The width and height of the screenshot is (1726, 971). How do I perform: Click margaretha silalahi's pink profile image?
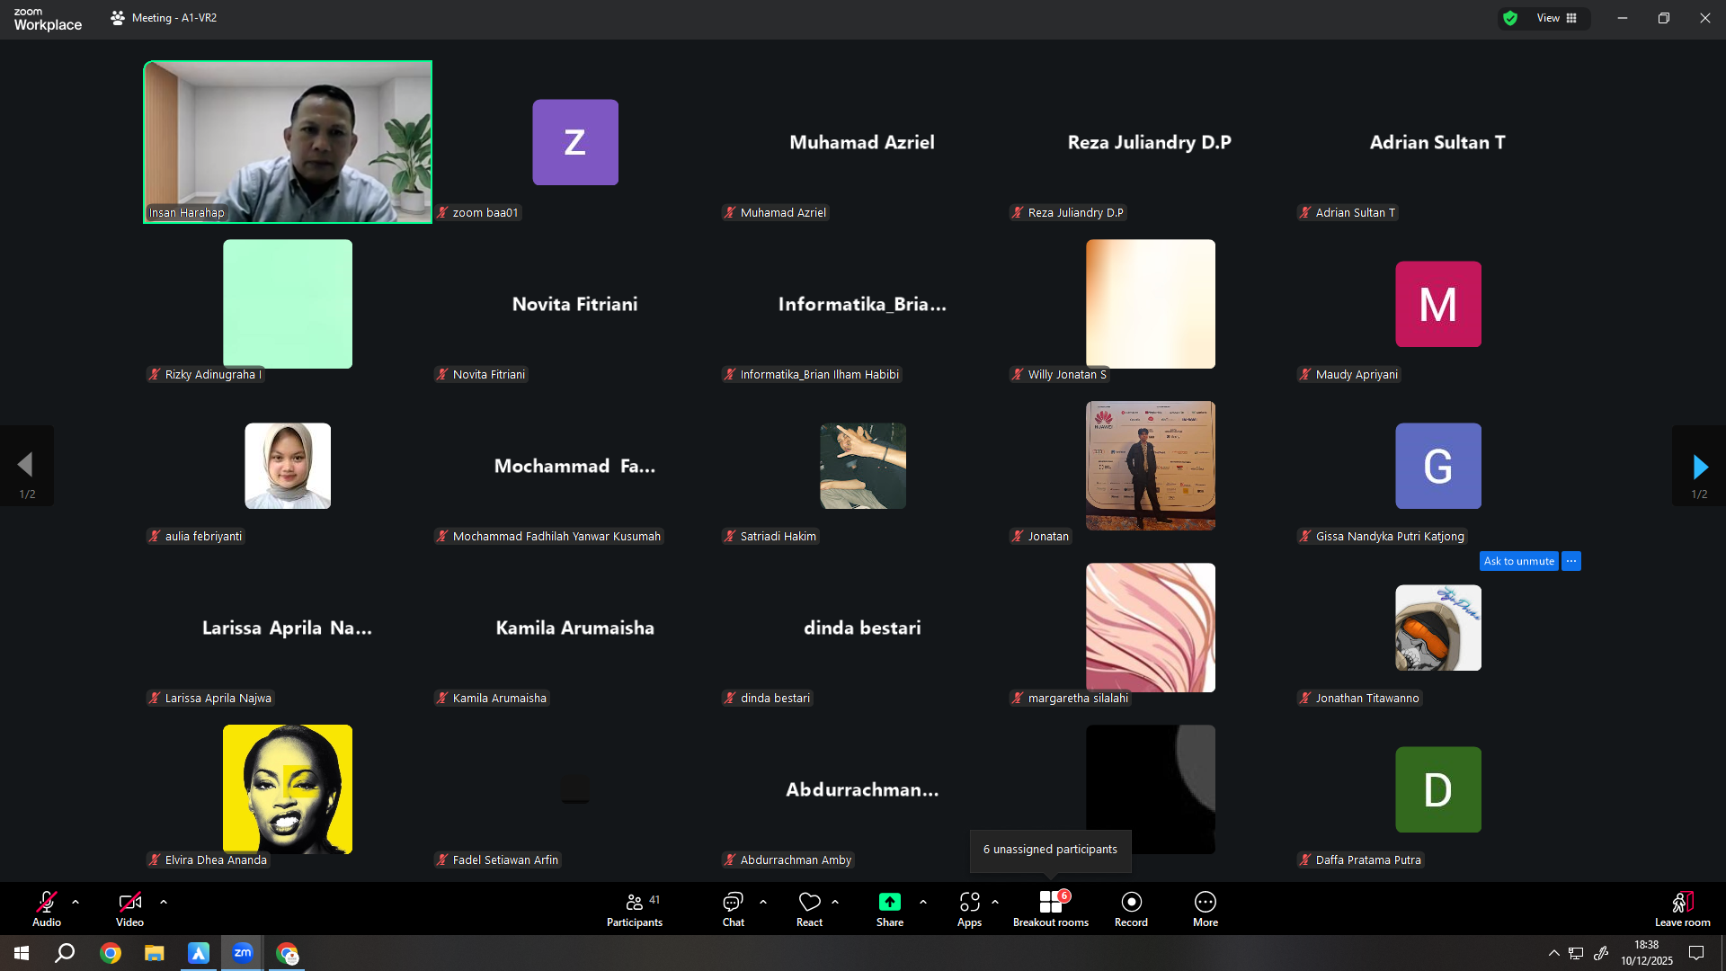[1151, 628]
